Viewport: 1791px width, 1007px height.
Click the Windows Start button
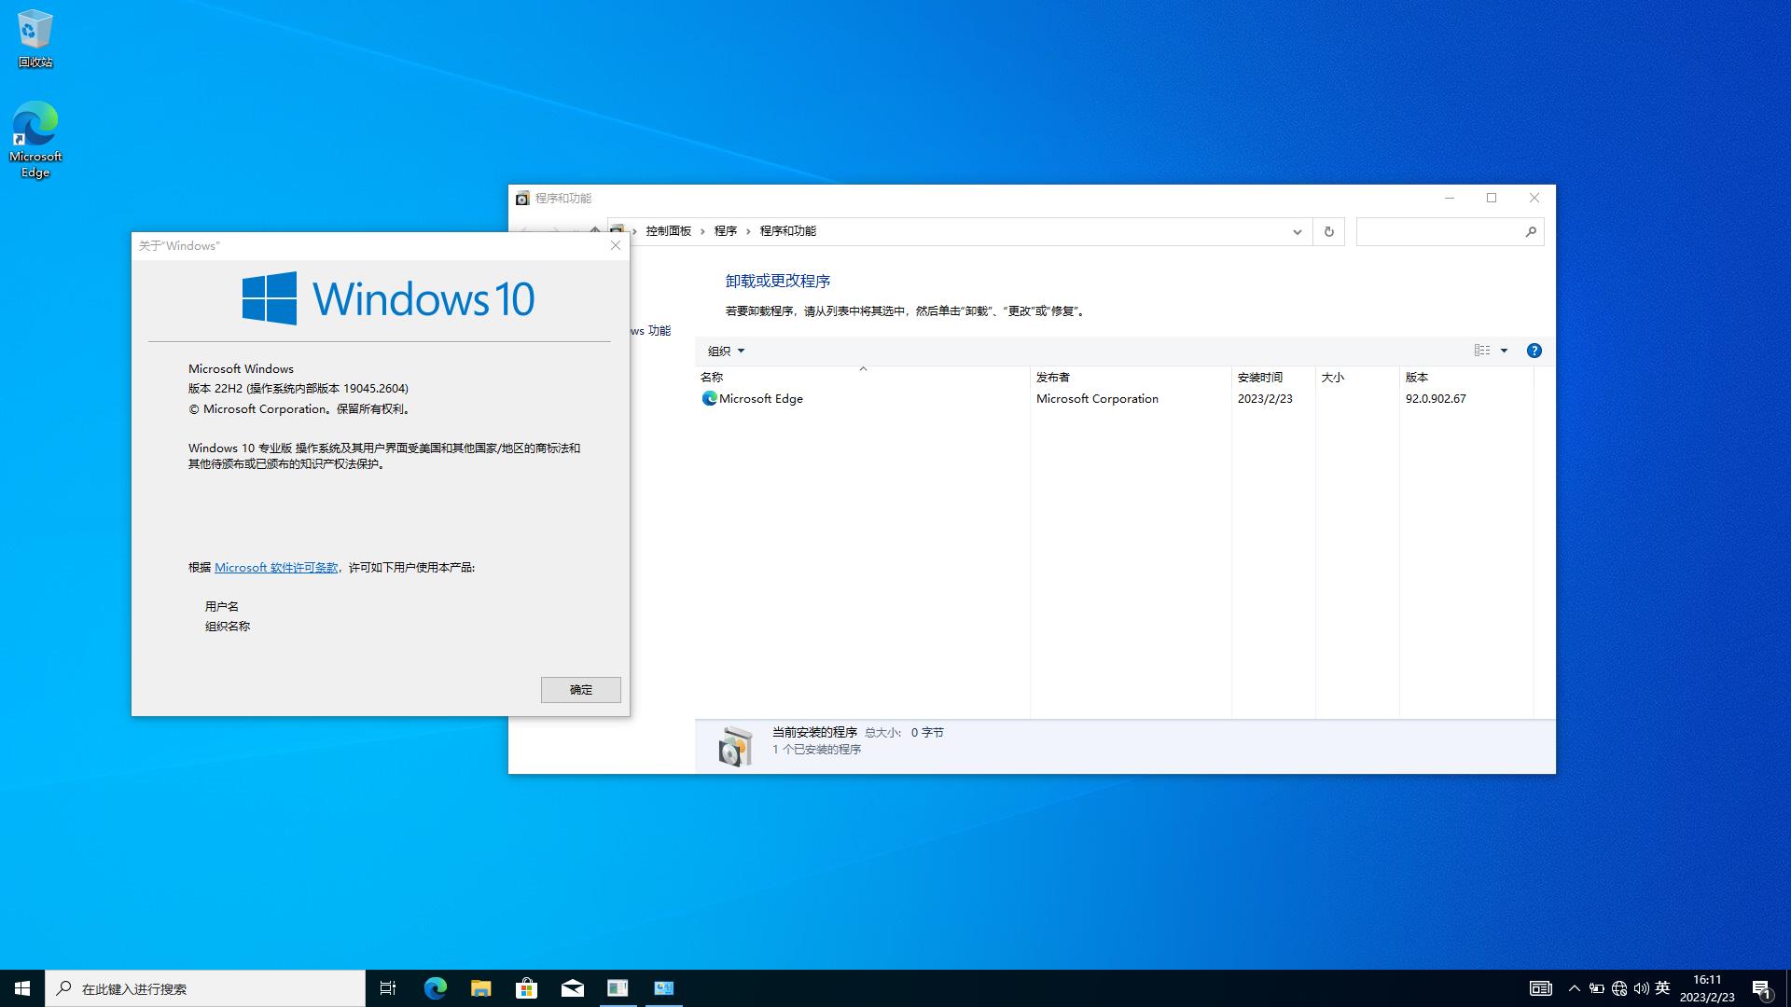click(22, 988)
